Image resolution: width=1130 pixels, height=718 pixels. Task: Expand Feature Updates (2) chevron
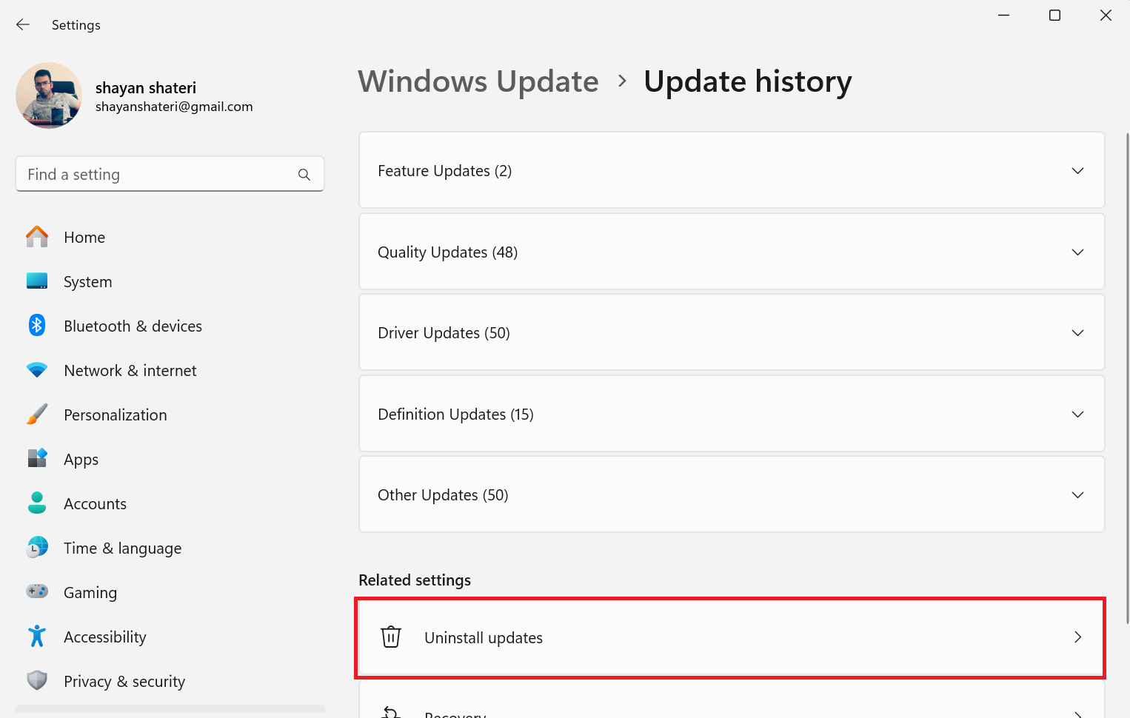click(1077, 171)
